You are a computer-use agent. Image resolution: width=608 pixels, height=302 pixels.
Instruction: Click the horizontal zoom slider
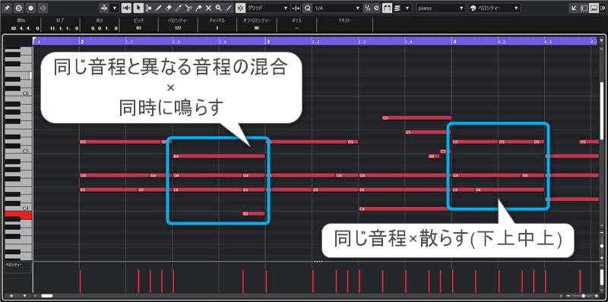pyautogui.click(x=584, y=296)
